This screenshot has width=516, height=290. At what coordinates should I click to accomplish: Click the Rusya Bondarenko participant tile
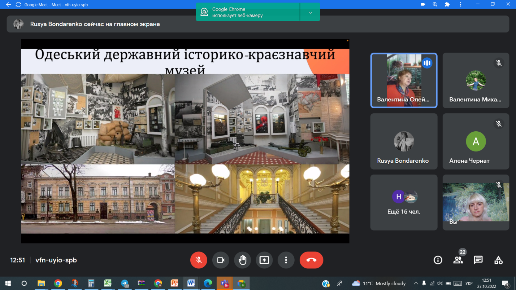(404, 141)
